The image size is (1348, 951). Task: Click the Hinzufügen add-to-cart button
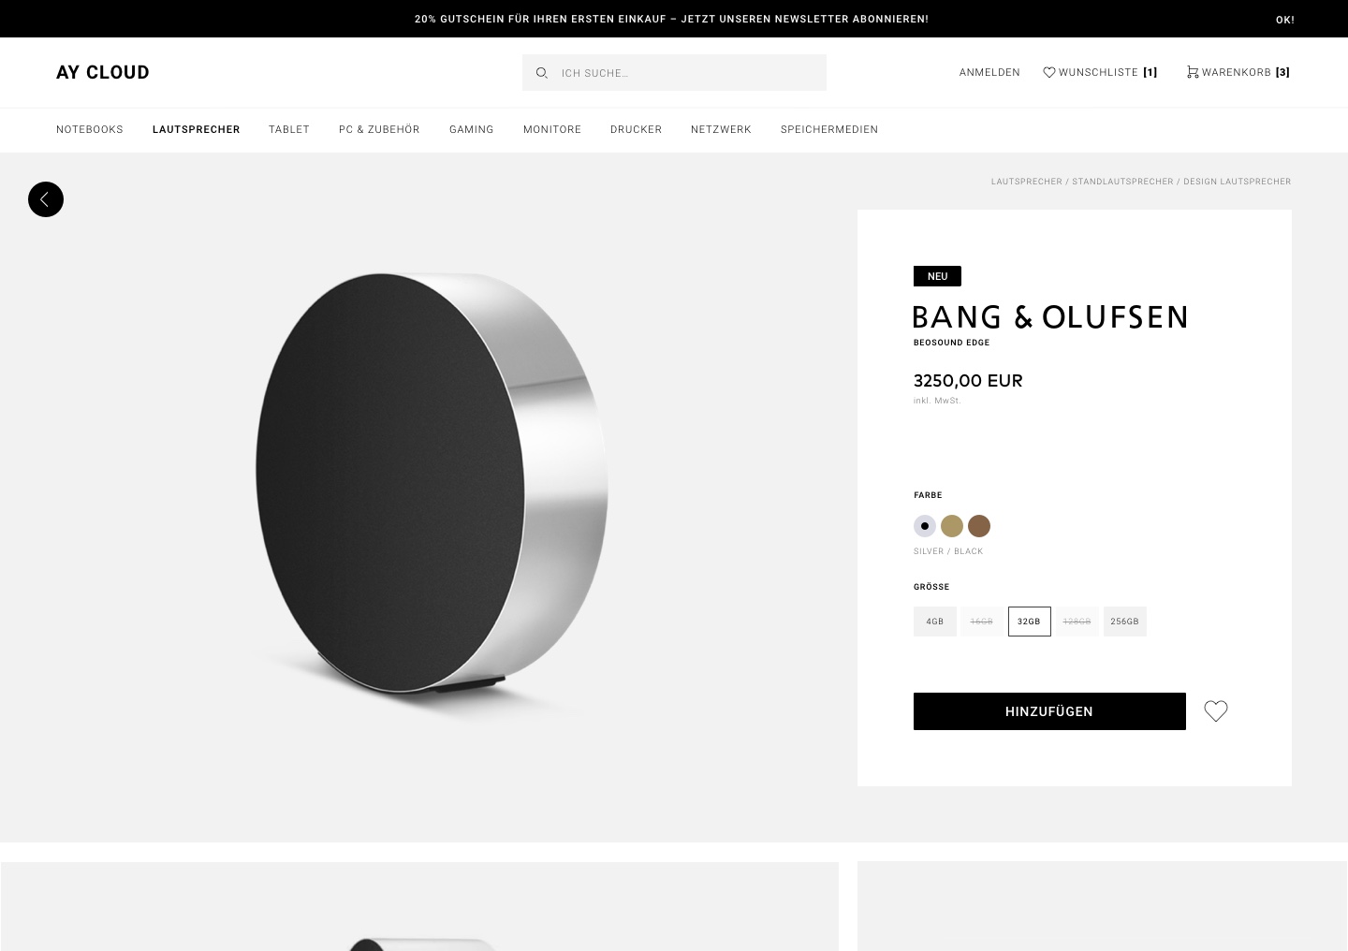pyautogui.click(x=1049, y=711)
